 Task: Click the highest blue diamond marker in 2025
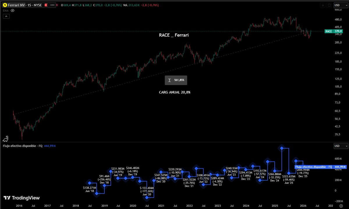(x=282, y=148)
